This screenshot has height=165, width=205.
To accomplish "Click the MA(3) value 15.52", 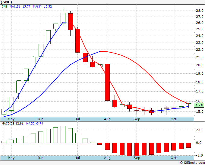I will (48, 7).
